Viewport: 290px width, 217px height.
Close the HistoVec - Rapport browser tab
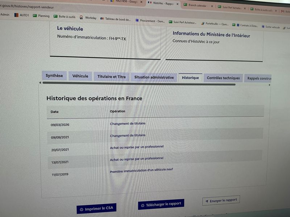(x=177, y=4)
